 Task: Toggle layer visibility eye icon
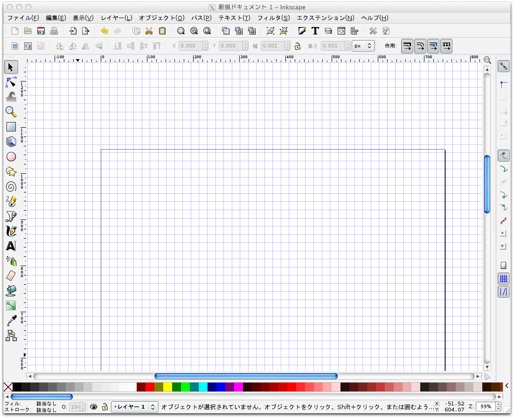point(94,407)
